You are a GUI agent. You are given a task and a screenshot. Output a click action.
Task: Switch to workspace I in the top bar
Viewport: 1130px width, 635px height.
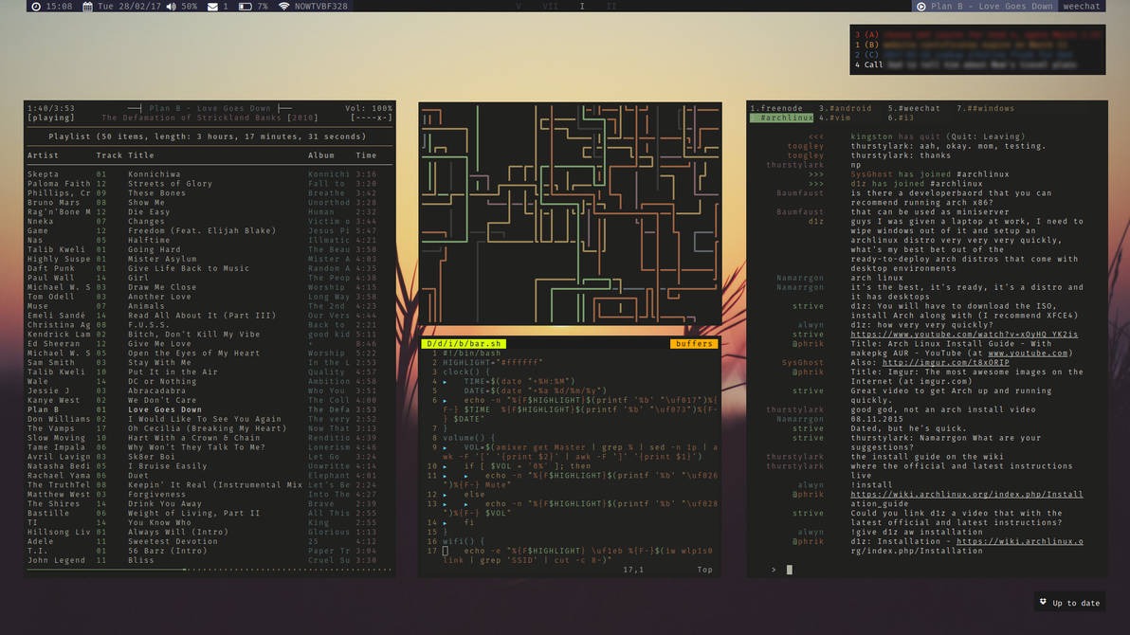click(582, 7)
